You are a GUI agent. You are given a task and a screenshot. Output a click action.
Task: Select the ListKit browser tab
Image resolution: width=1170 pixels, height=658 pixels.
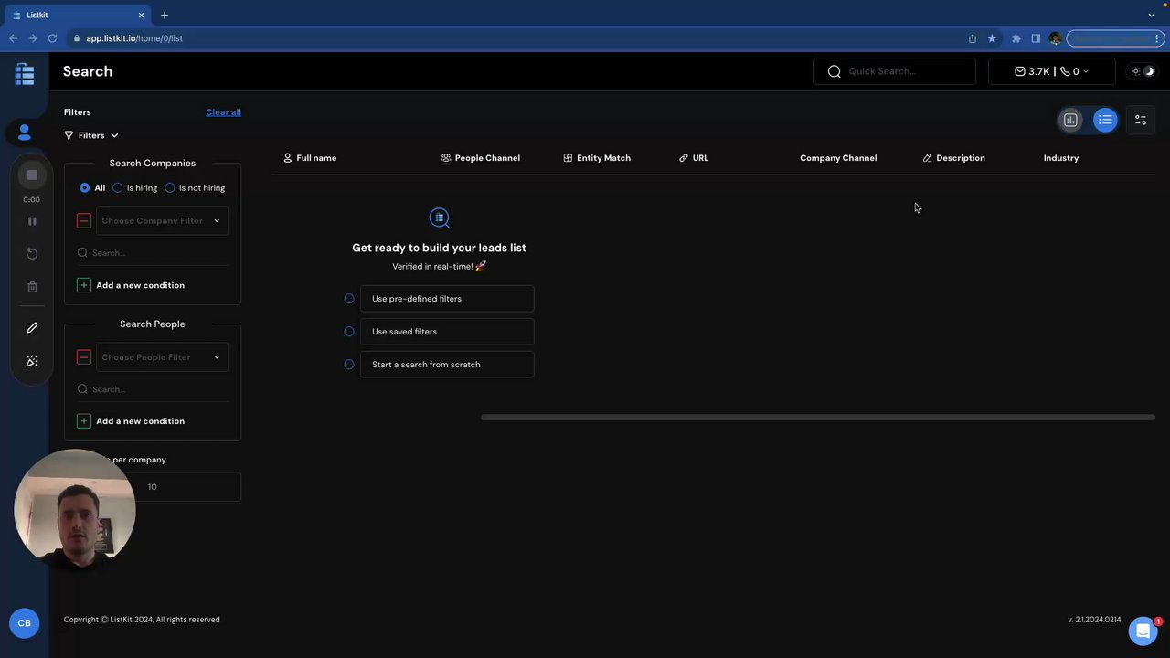pyautogui.click(x=77, y=15)
